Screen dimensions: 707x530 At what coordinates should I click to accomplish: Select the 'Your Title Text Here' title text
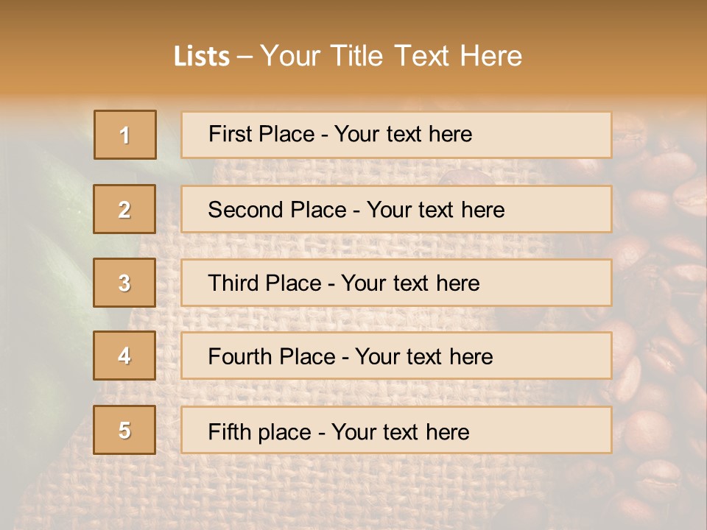(x=391, y=56)
